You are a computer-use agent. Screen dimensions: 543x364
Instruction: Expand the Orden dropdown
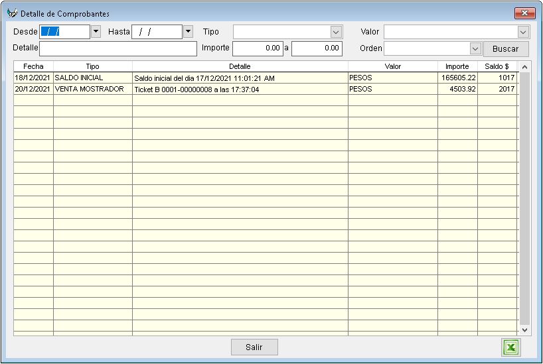tap(475, 48)
